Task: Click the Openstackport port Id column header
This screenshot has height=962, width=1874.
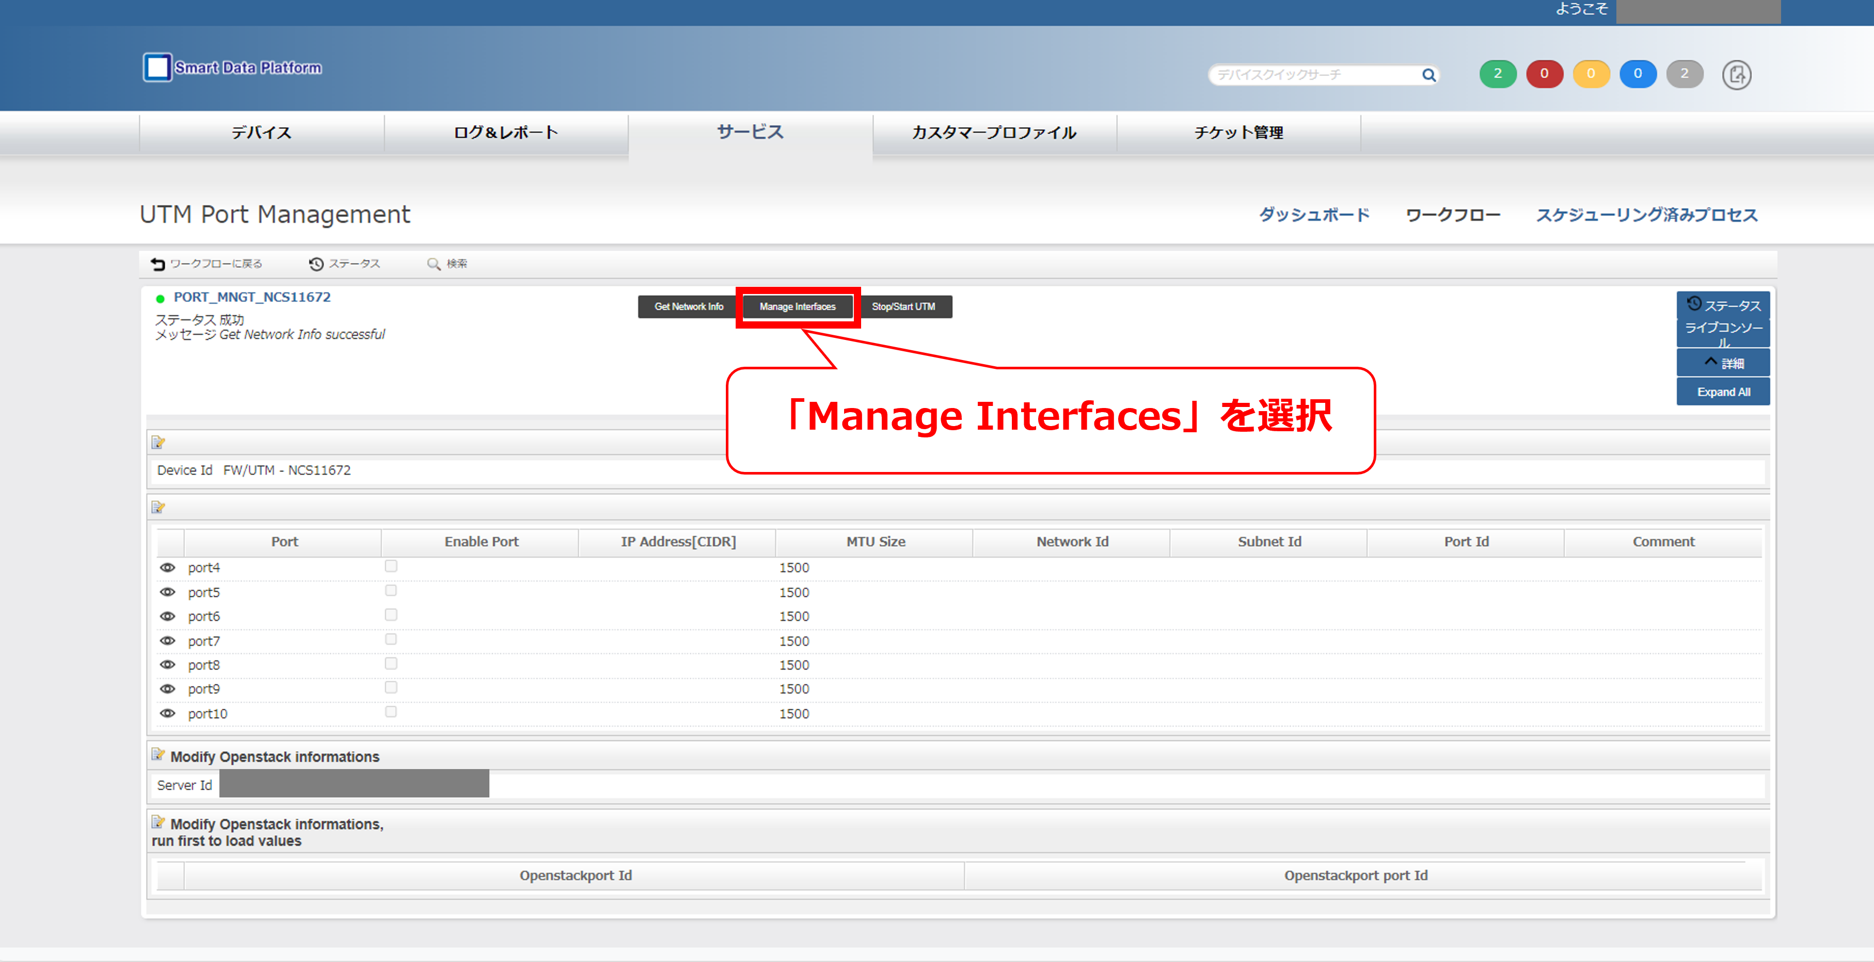Action: click(1355, 875)
